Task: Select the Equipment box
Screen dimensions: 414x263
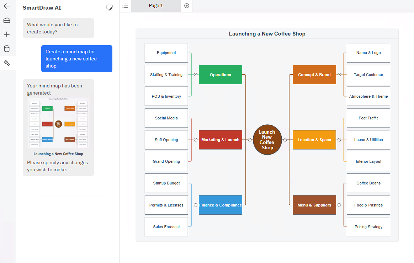Action: coord(166,53)
